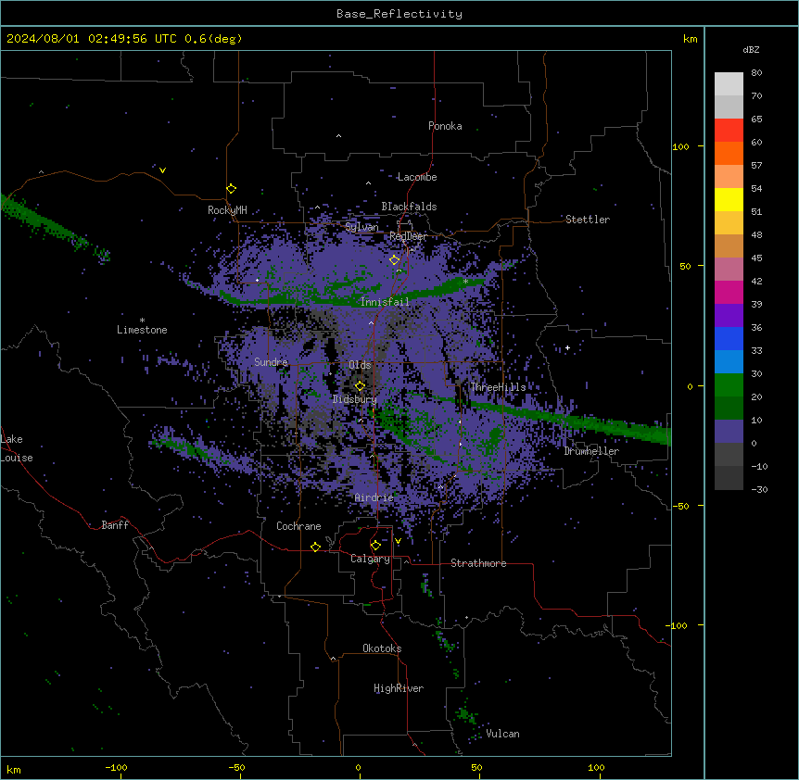
Task: Click the Cochrane city label
Action: [x=298, y=526]
